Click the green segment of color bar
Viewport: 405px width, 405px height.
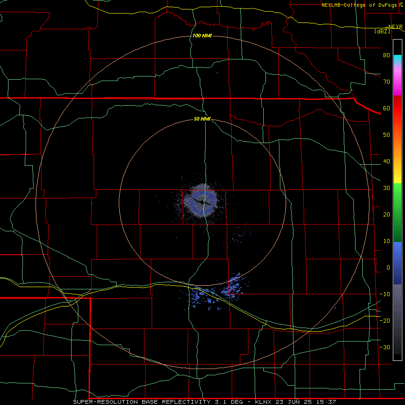tap(397, 212)
